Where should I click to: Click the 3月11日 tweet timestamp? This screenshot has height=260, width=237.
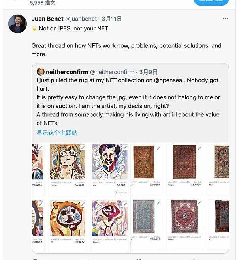pyautogui.click(x=111, y=19)
